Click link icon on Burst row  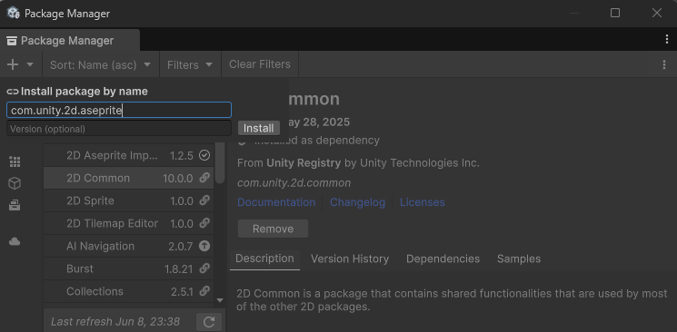204,269
